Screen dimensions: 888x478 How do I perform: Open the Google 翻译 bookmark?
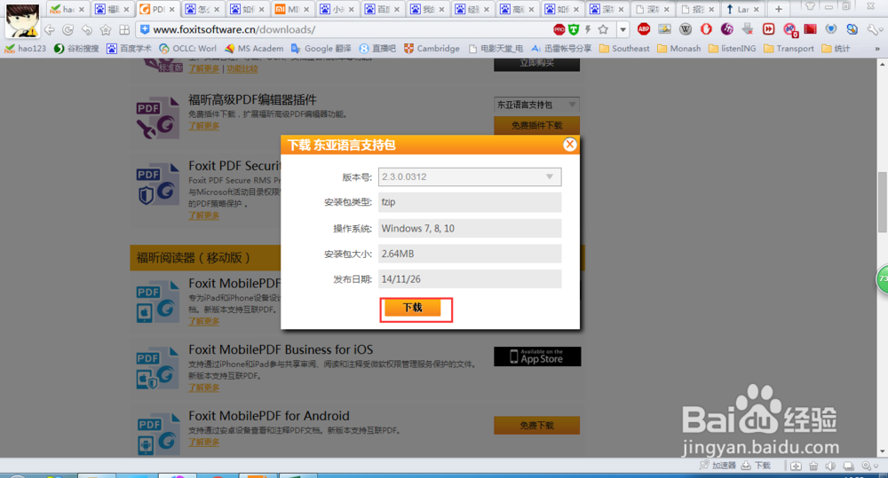click(x=321, y=49)
